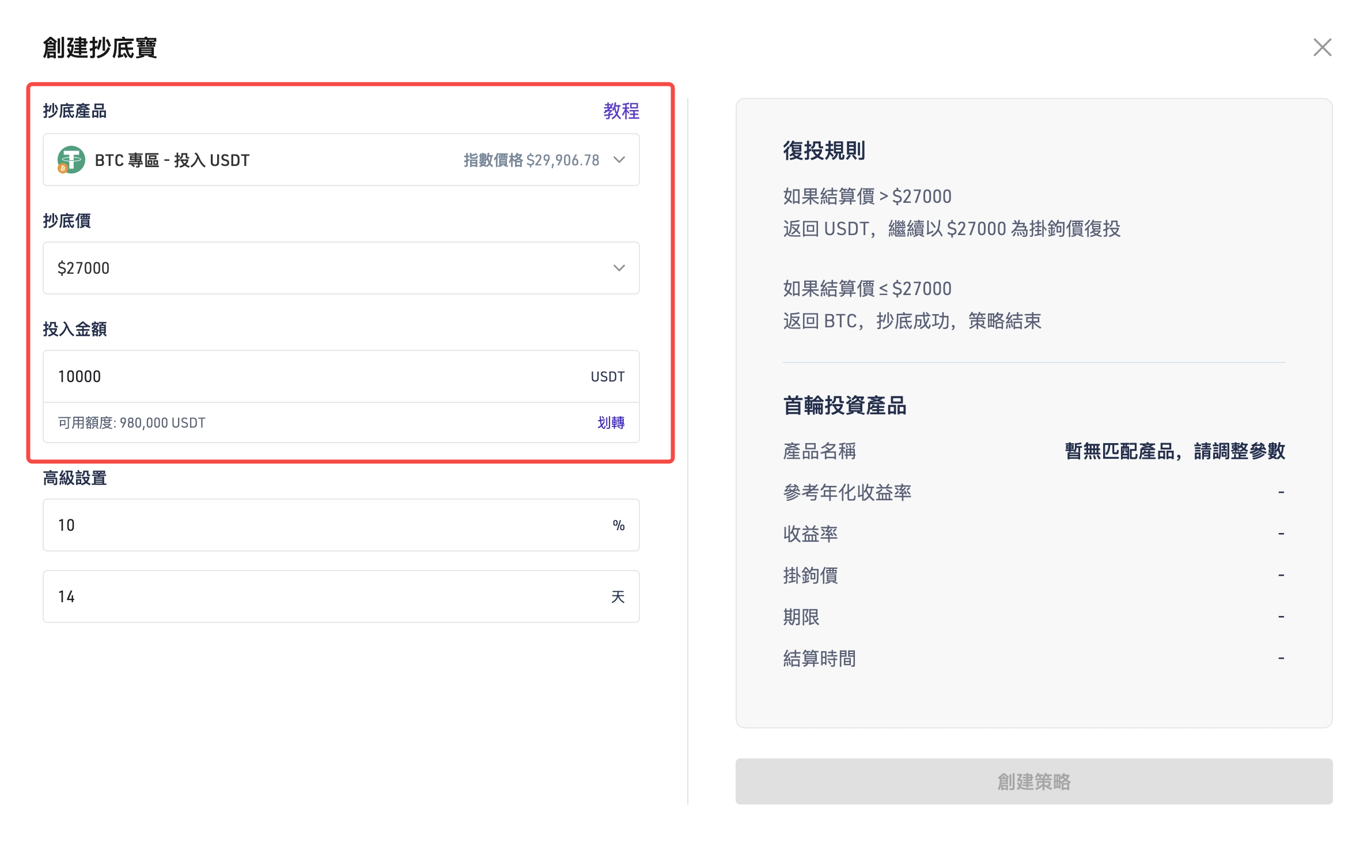Expand the 抄底產品 dropdown chevron
Screen dimensions: 1371x846
619,160
